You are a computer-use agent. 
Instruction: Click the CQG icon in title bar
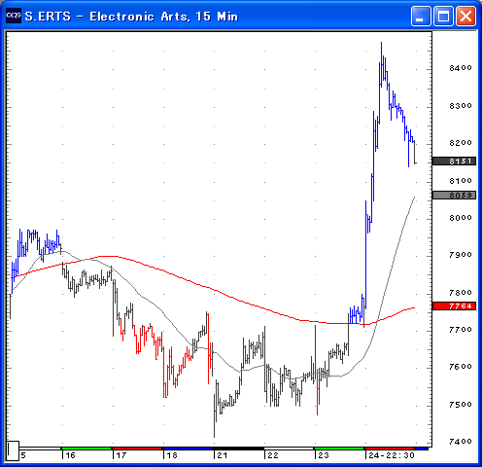[14, 16]
